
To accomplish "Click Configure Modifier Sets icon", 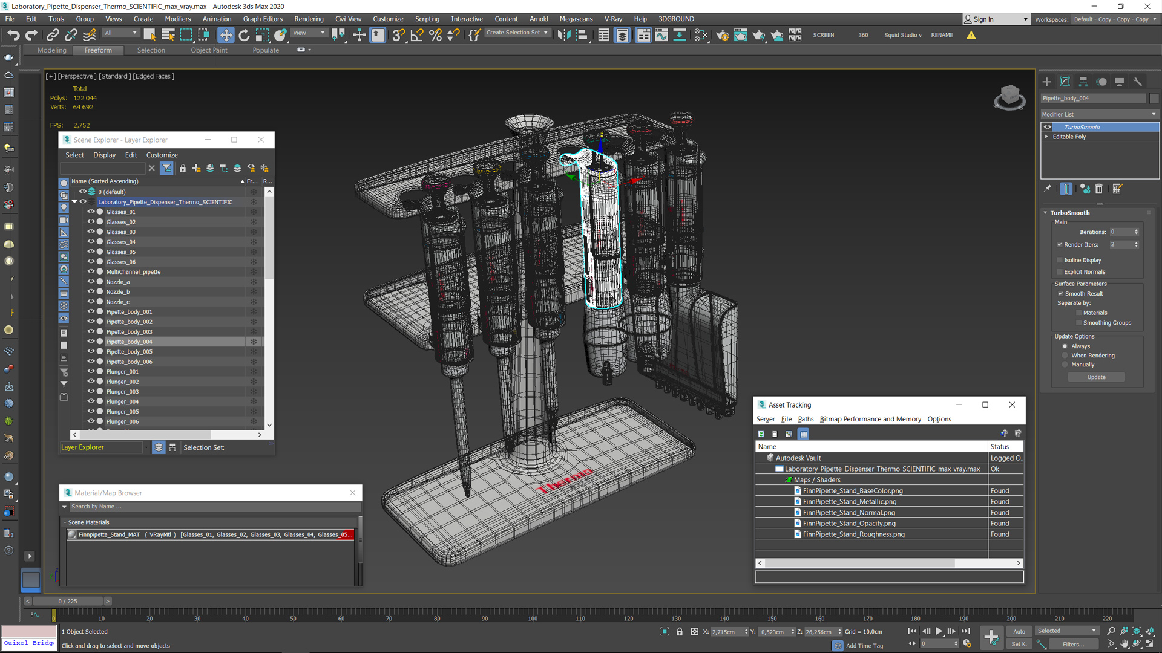I will (x=1117, y=189).
